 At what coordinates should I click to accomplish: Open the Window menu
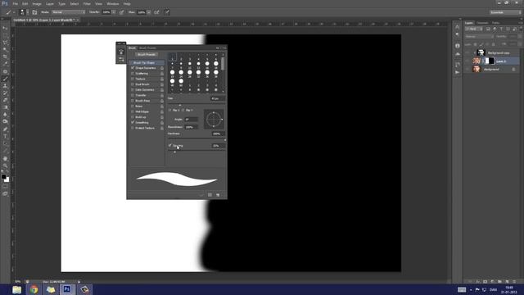point(113,3)
